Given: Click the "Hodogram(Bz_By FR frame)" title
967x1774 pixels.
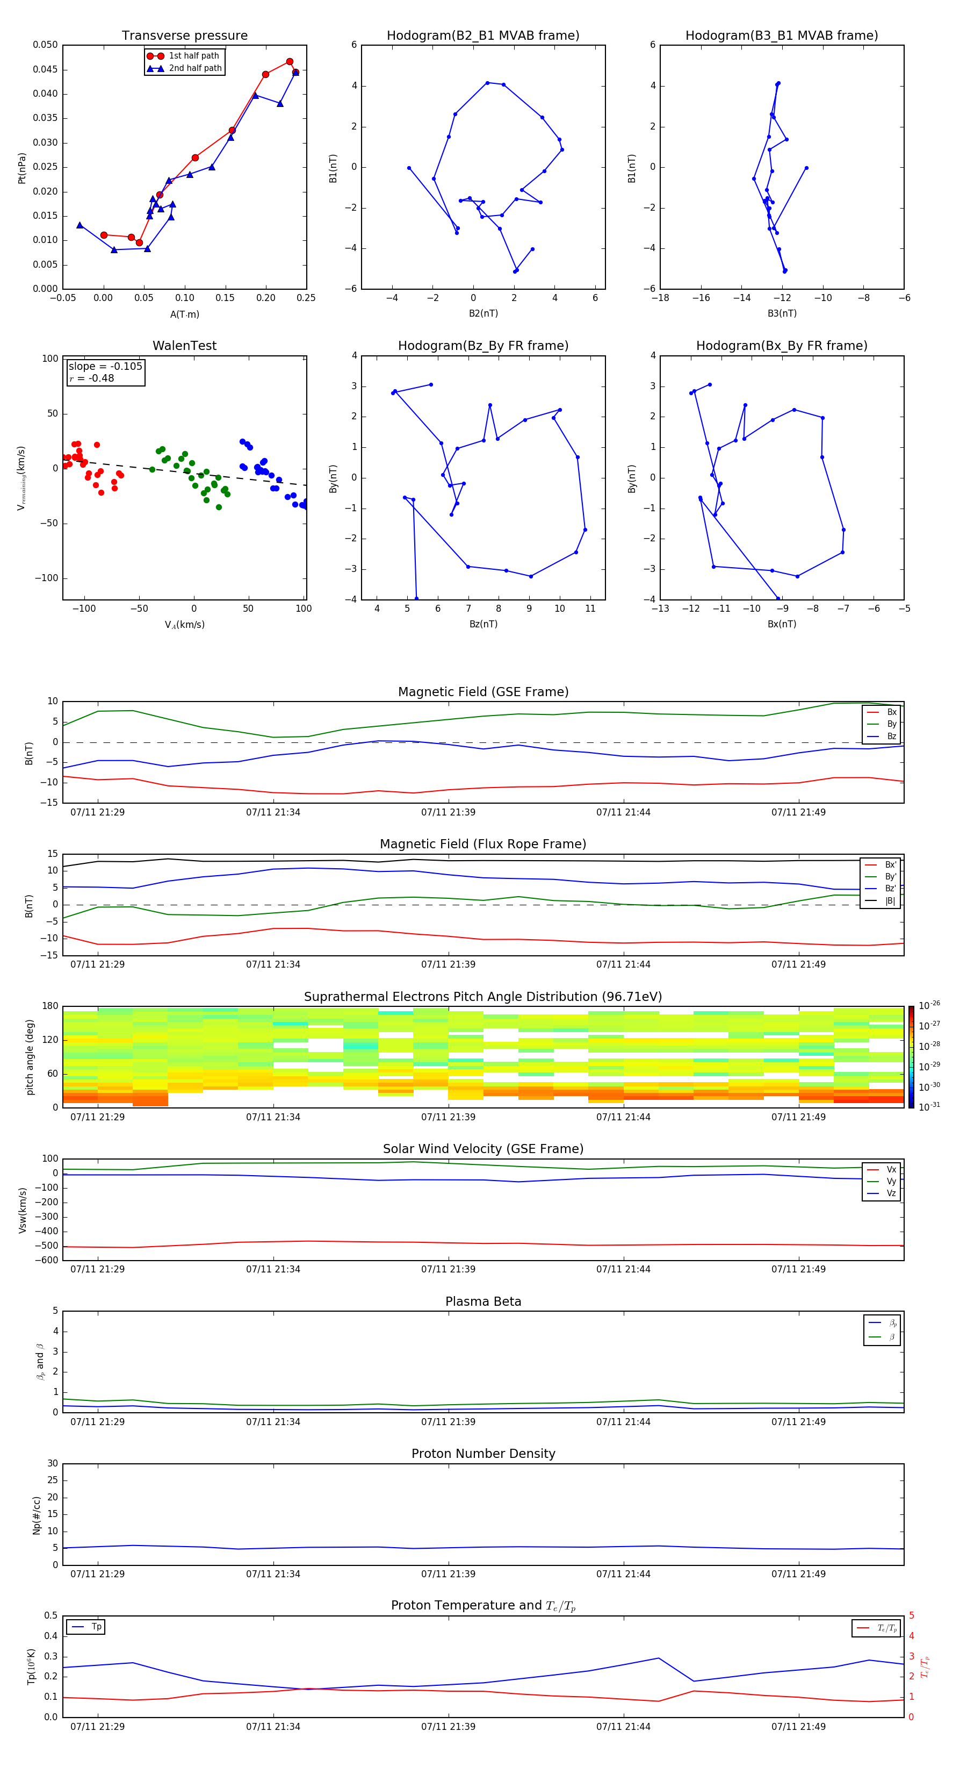Looking at the screenshot, I should 483,346.
